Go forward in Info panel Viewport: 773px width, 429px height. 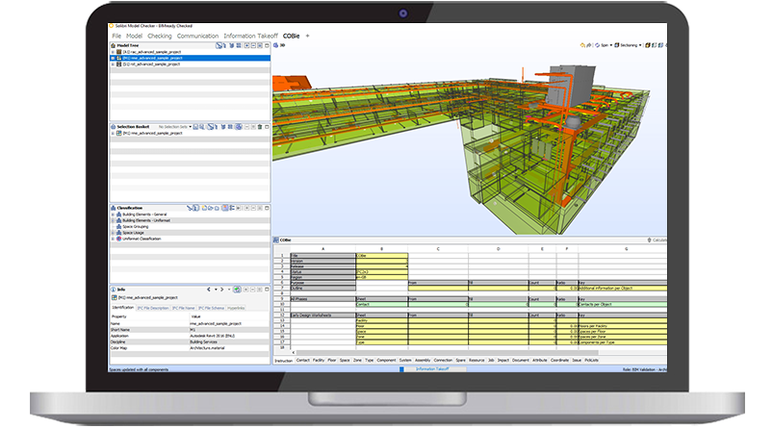222,290
